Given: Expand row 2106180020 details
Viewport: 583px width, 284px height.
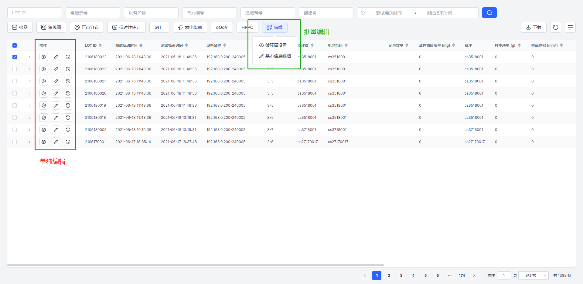Looking at the screenshot, I should tap(29, 93).
